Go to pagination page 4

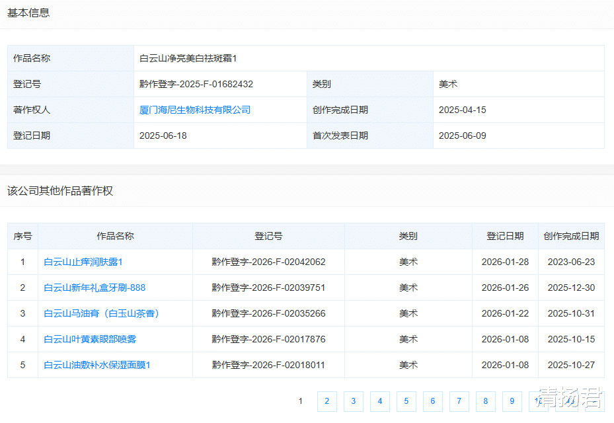click(x=380, y=401)
